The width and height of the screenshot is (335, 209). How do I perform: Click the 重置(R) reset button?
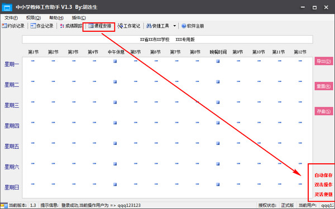(x=324, y=86)
